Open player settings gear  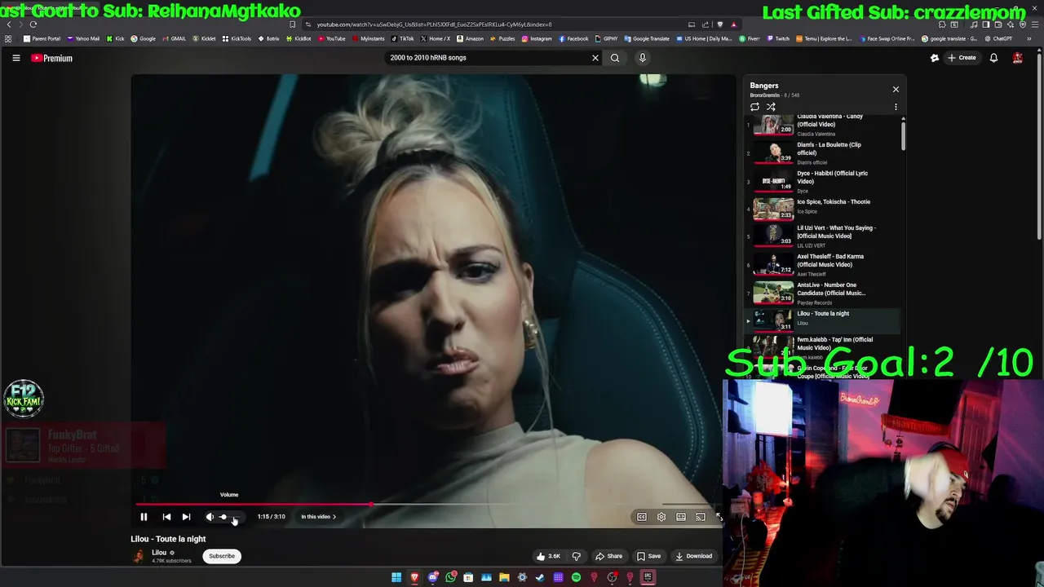pos(661,517)
